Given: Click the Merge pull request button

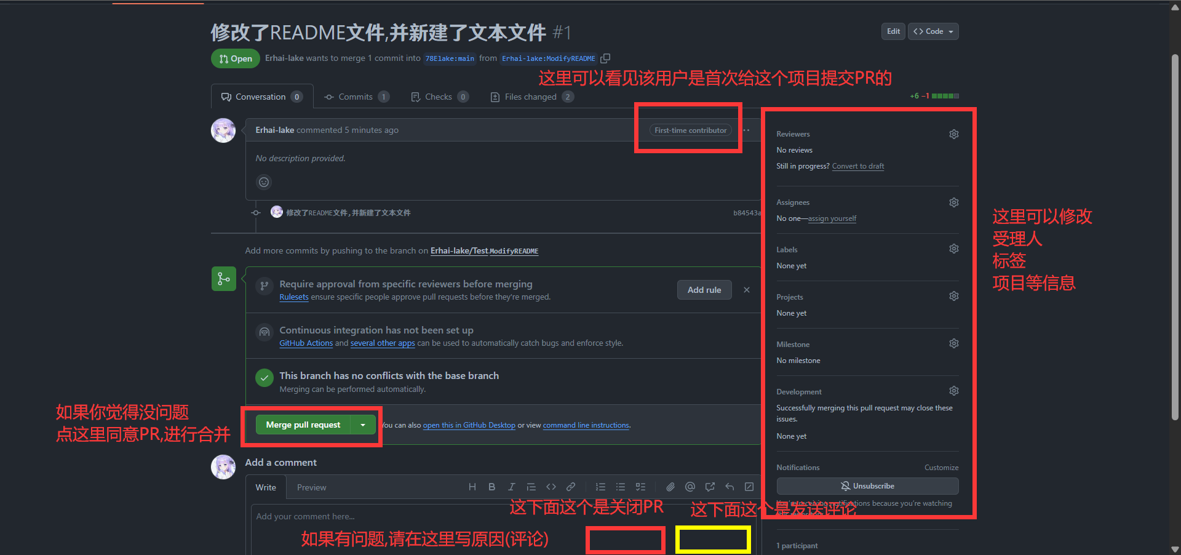Looking at the screenshot, I should tap(303, 425).
